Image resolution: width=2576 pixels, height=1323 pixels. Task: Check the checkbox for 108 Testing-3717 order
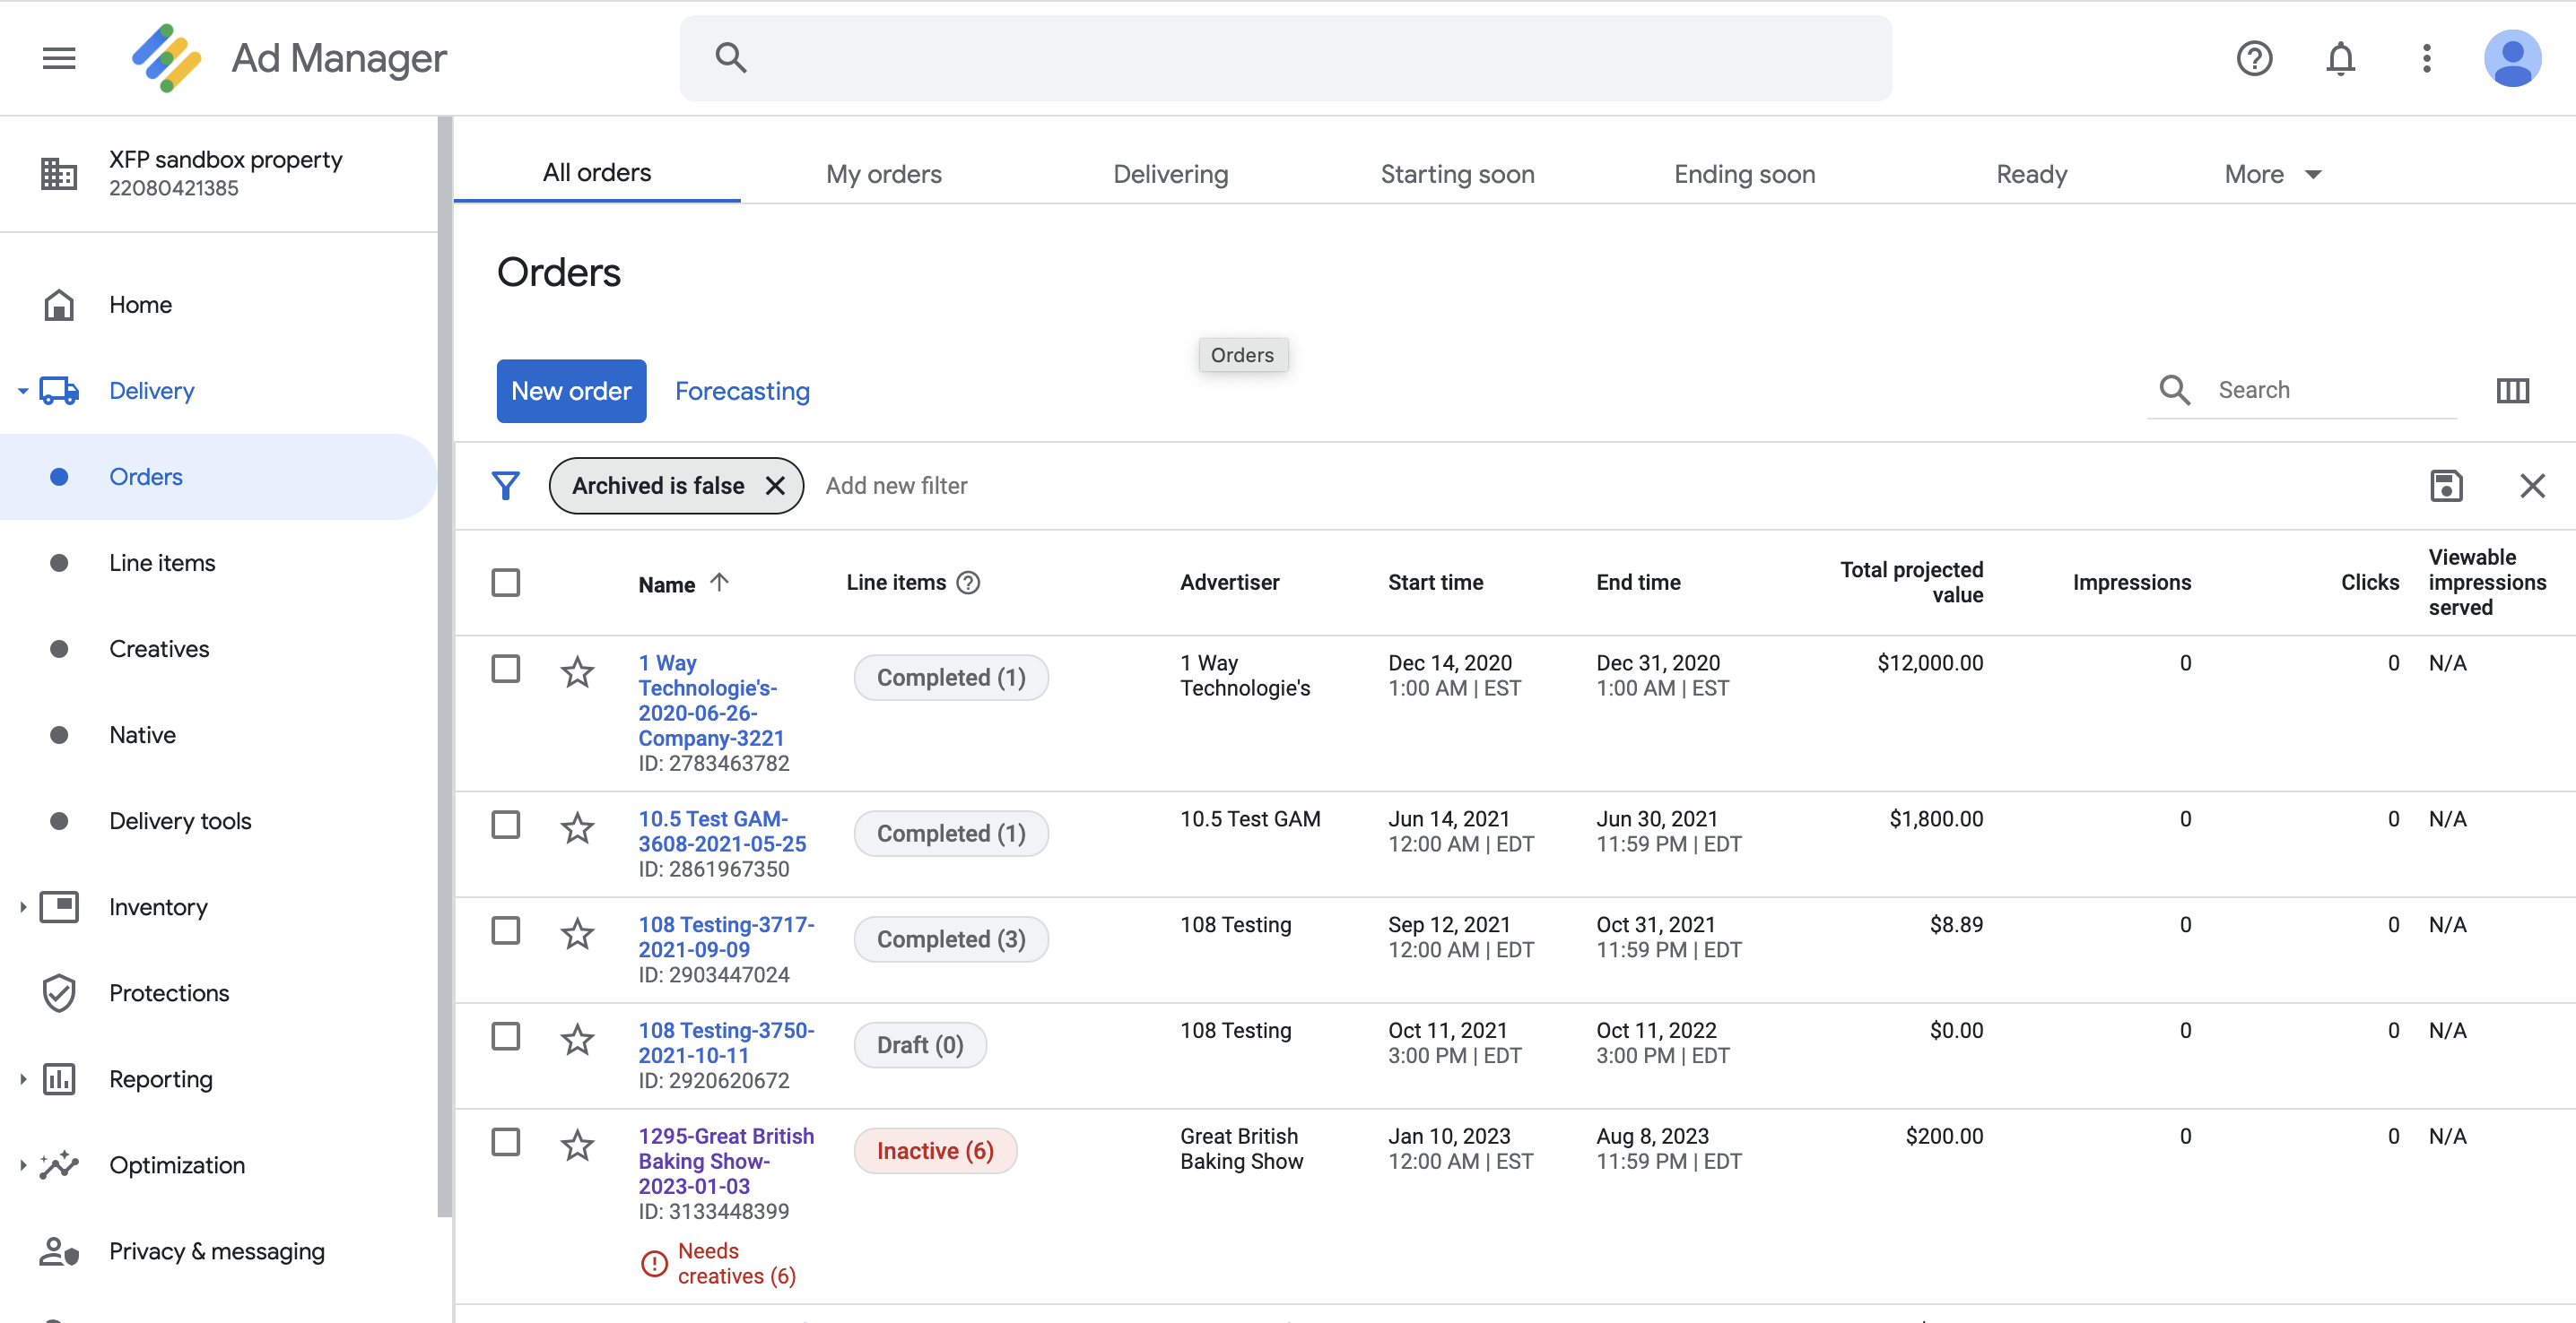point(506,930)
